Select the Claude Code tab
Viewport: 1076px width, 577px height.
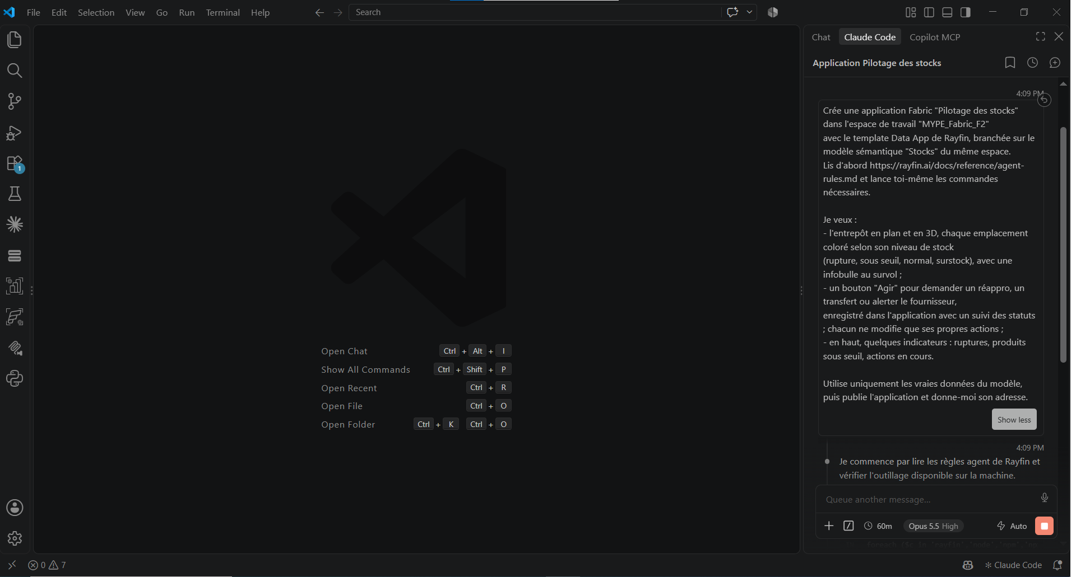pyautogui.click(x=870, y=37)
